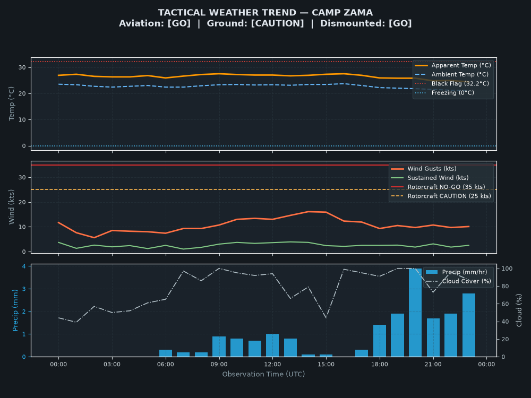The height and width of the screenshot is (398, 531).
Task: Click the '4' tick on the precip axis
Action: [24, 266]
